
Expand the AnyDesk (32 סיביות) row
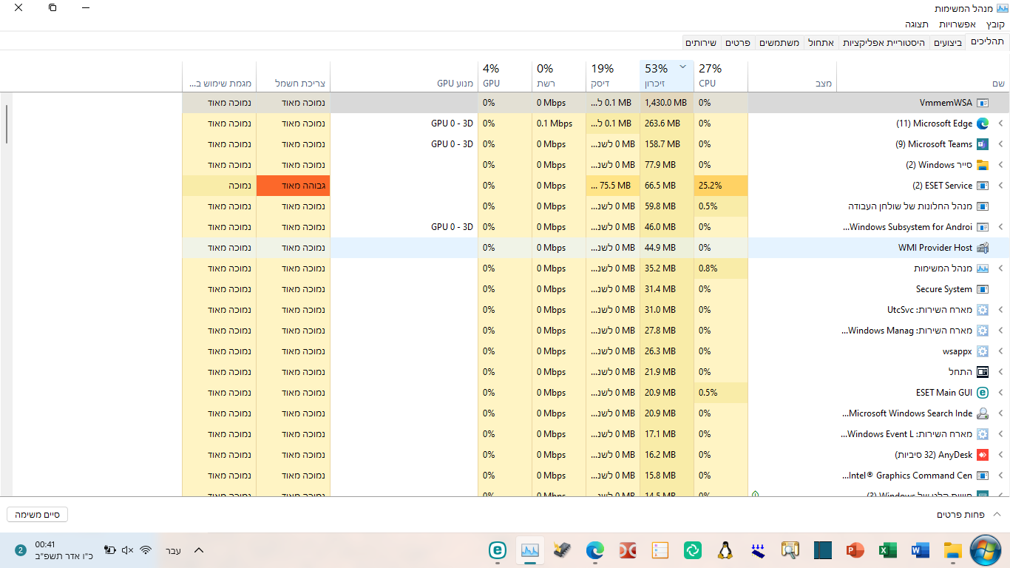1001,455
